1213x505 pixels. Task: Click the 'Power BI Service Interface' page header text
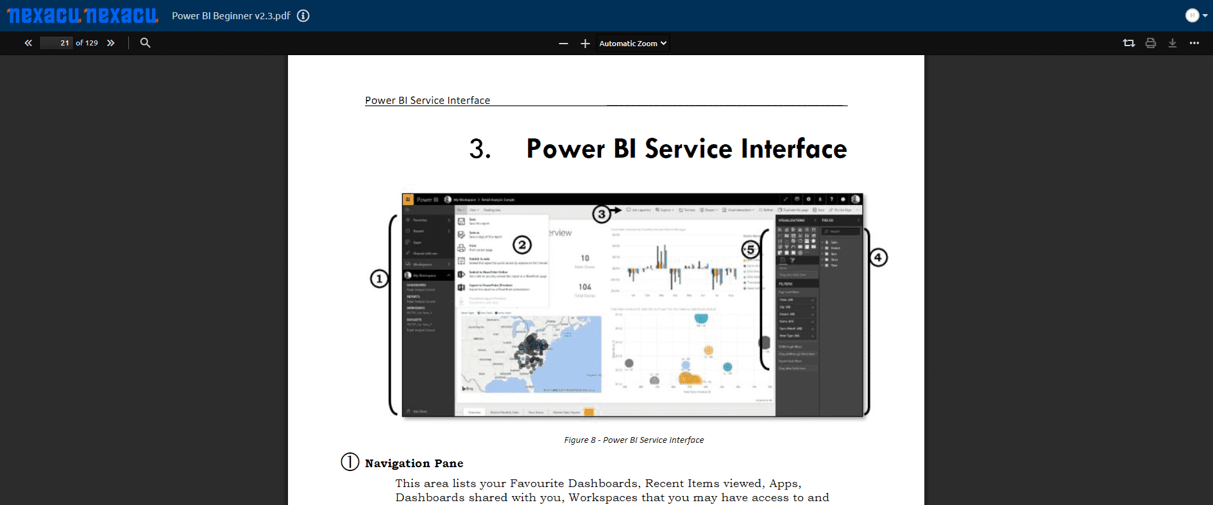(427, 100)
